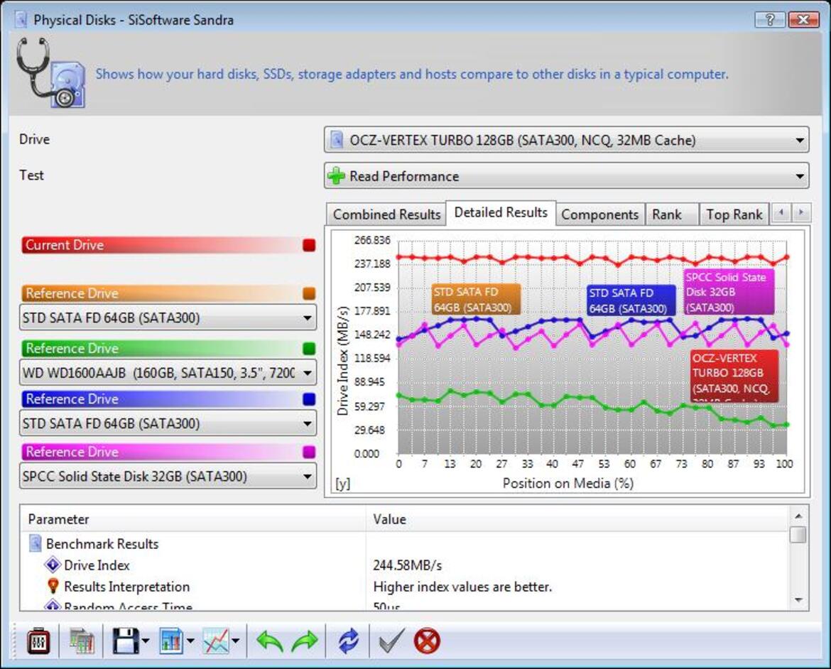The image size is (831, 669).
Task: Click the Value column header
Action: coord(577,519)
